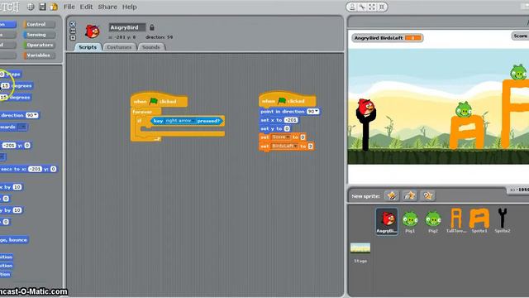Image resolution: width=529 pixels, height=298 pixels.
Task: Click the 0 value in set y to
Action: (x=287, y=128)
